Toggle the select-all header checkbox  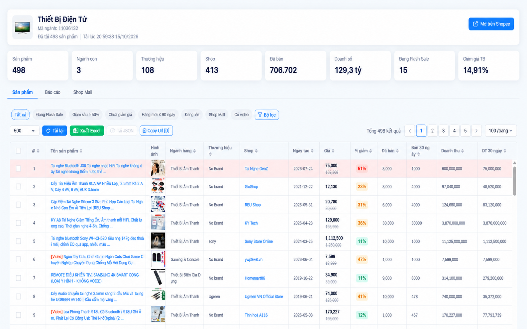click(x=18, y=151)
